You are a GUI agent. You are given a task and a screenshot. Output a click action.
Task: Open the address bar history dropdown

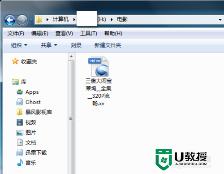[x=220, y=20]
